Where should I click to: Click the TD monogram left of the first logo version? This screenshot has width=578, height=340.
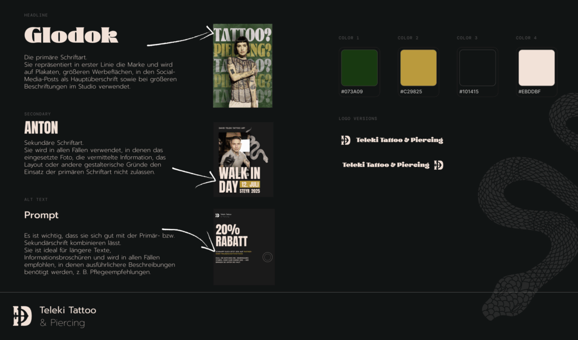click(345, 140)
